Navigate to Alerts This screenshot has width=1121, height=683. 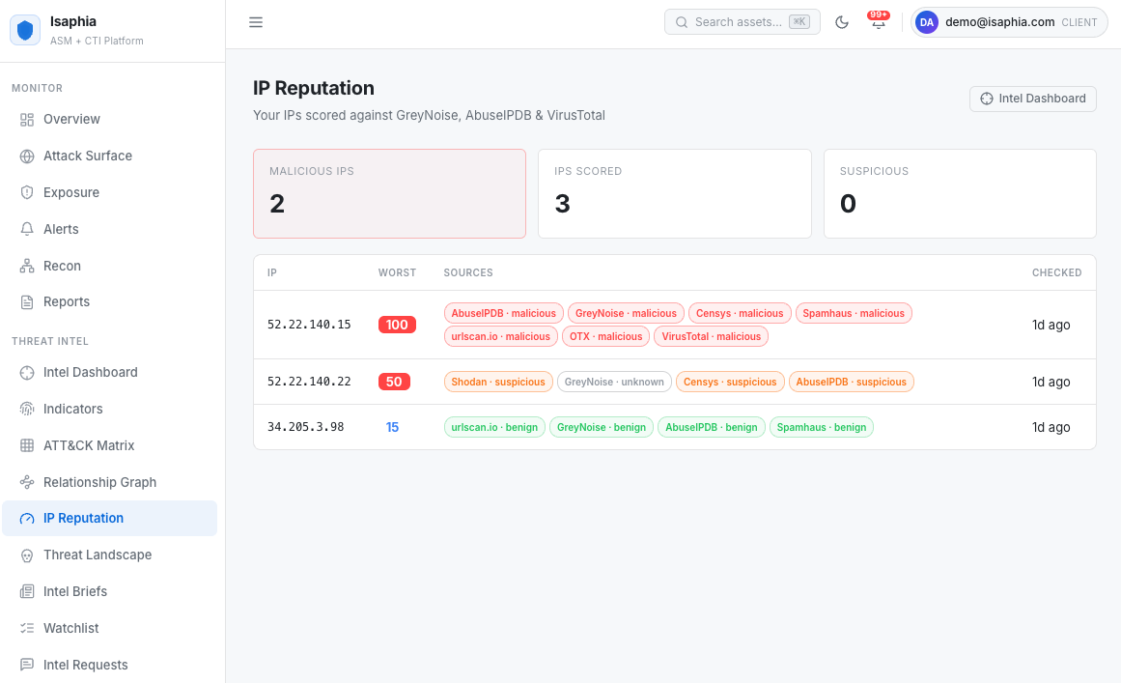coord(109,229)
